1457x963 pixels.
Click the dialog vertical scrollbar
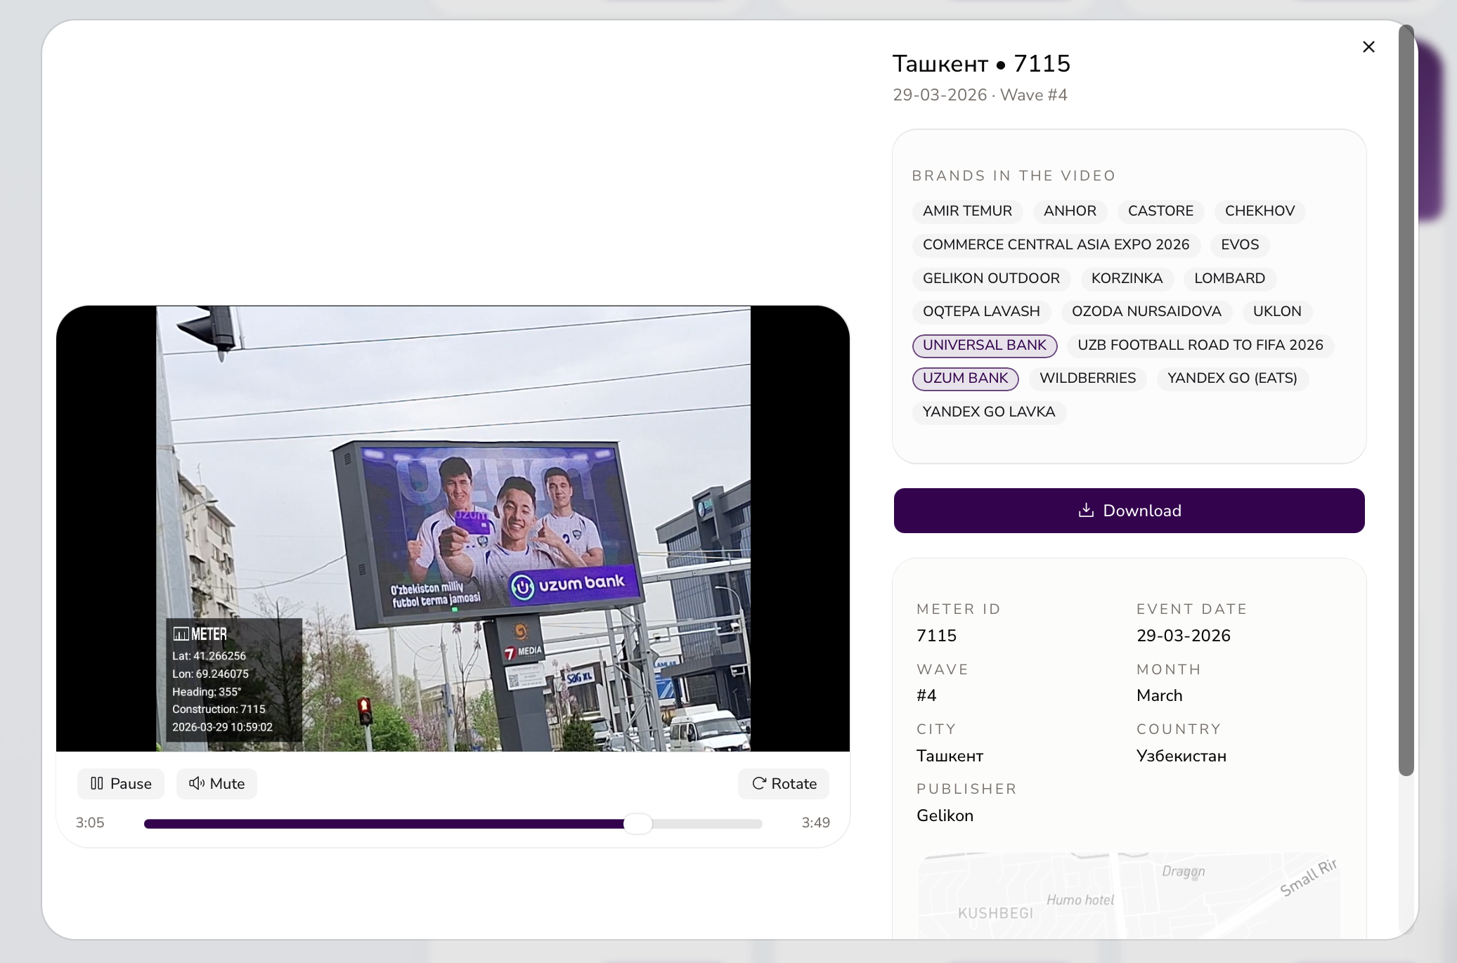pos(1406,400)
